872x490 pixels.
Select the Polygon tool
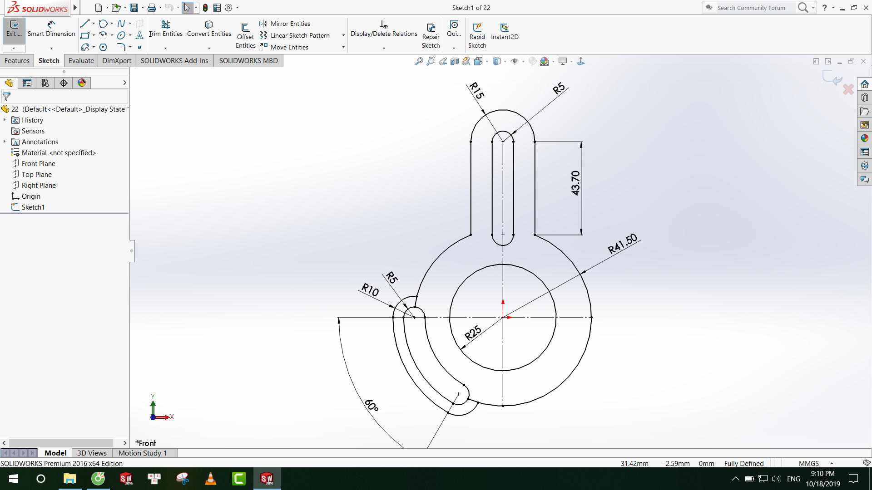point(103,47)
